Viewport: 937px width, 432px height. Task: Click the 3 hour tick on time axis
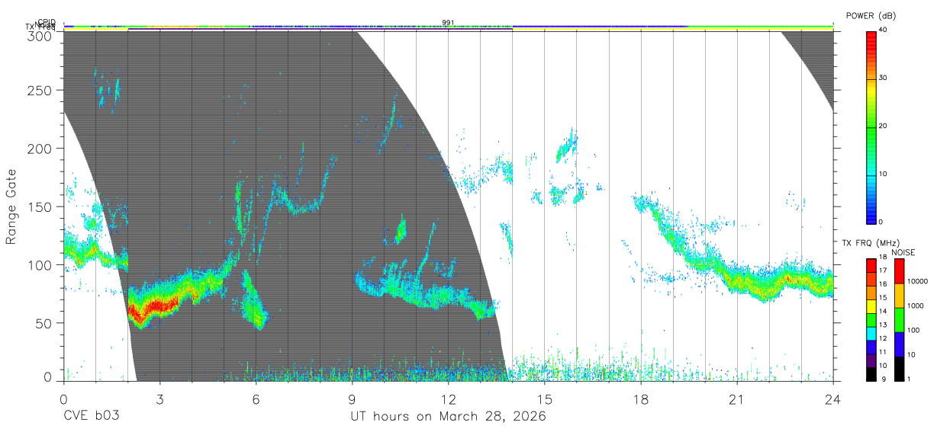(159, 399)
